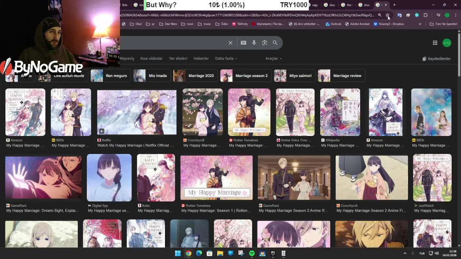Open the Chrome extensions puzzle menu

(x=425, y=15)
